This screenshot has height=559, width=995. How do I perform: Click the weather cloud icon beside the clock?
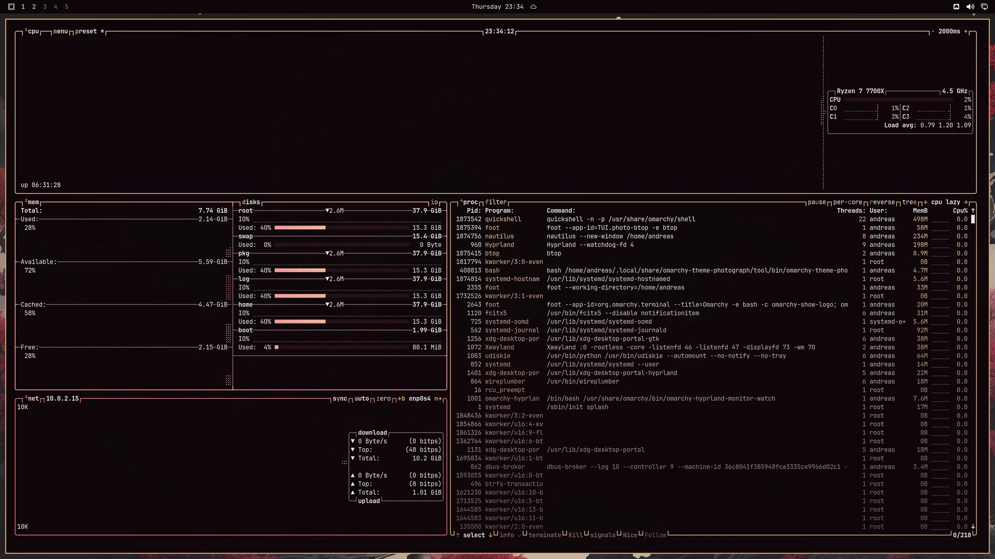pos(533,7)
